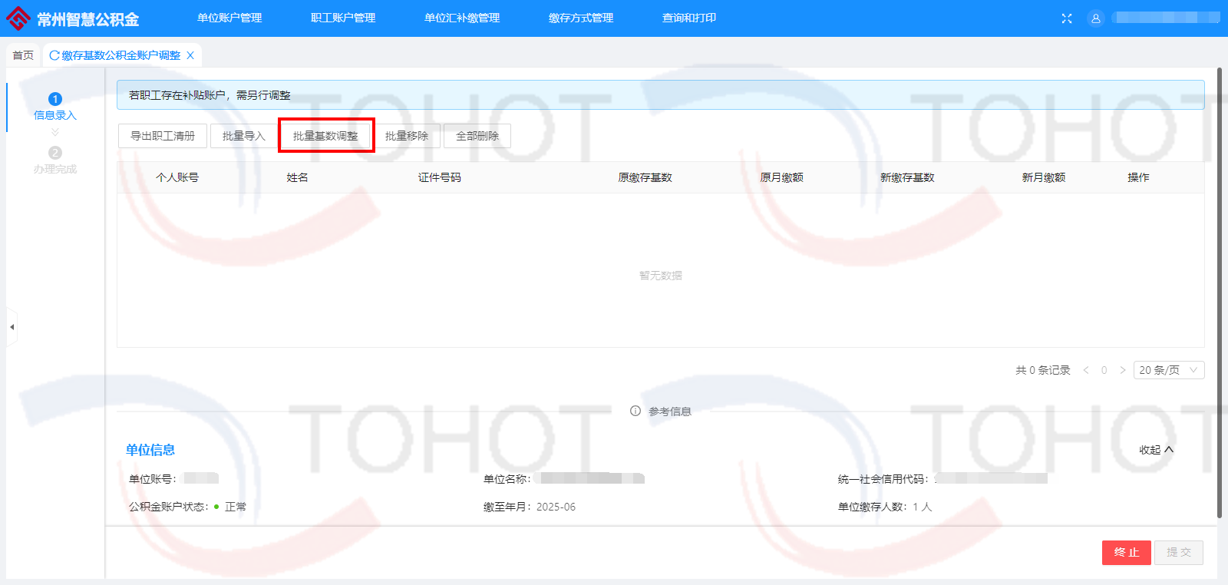Collapse the 单位信息 section via 收起

click(1156, 450)
